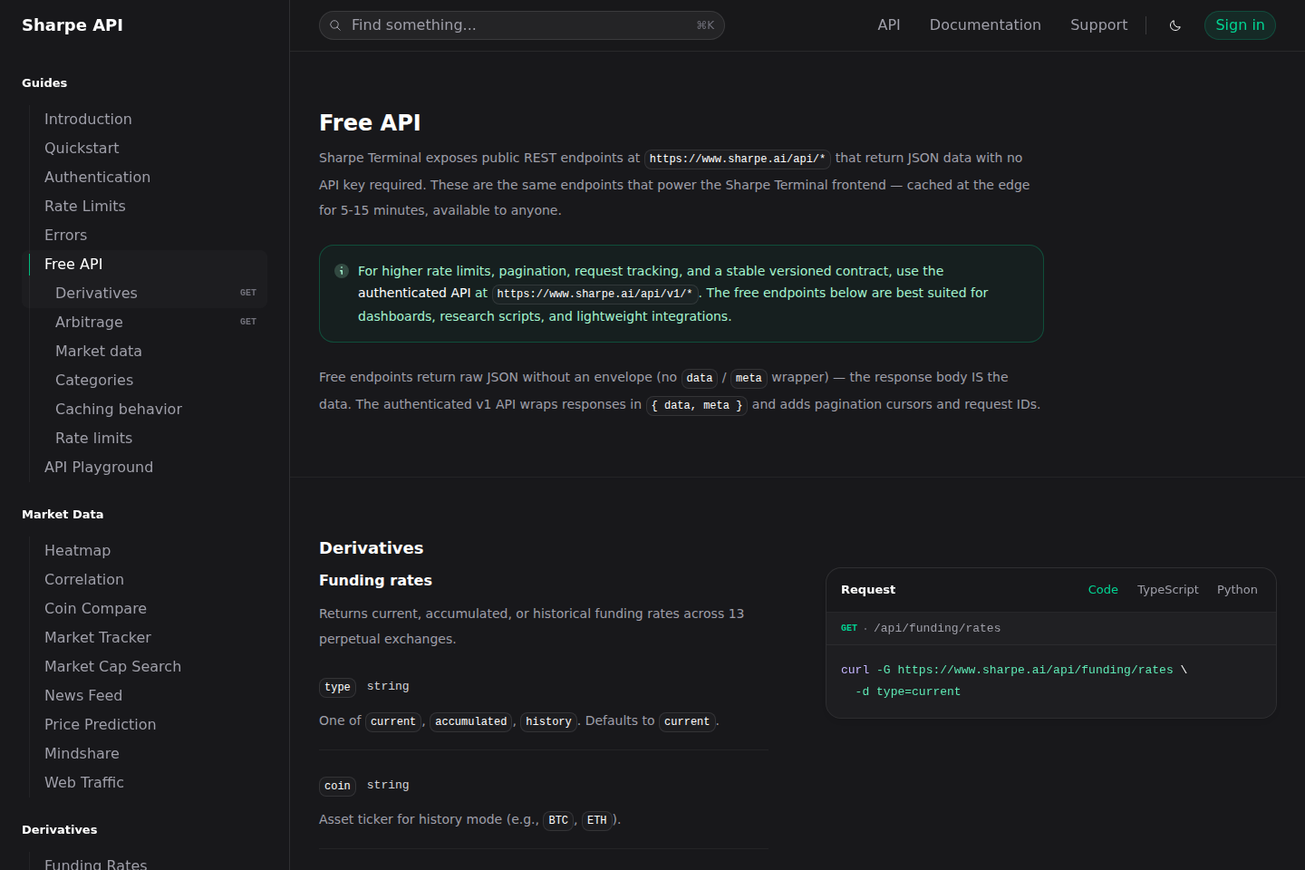The height and width of the screenshot is (870, 1305).
Task: Select Free API in the sidebar
Action: [x=73, y=264]
